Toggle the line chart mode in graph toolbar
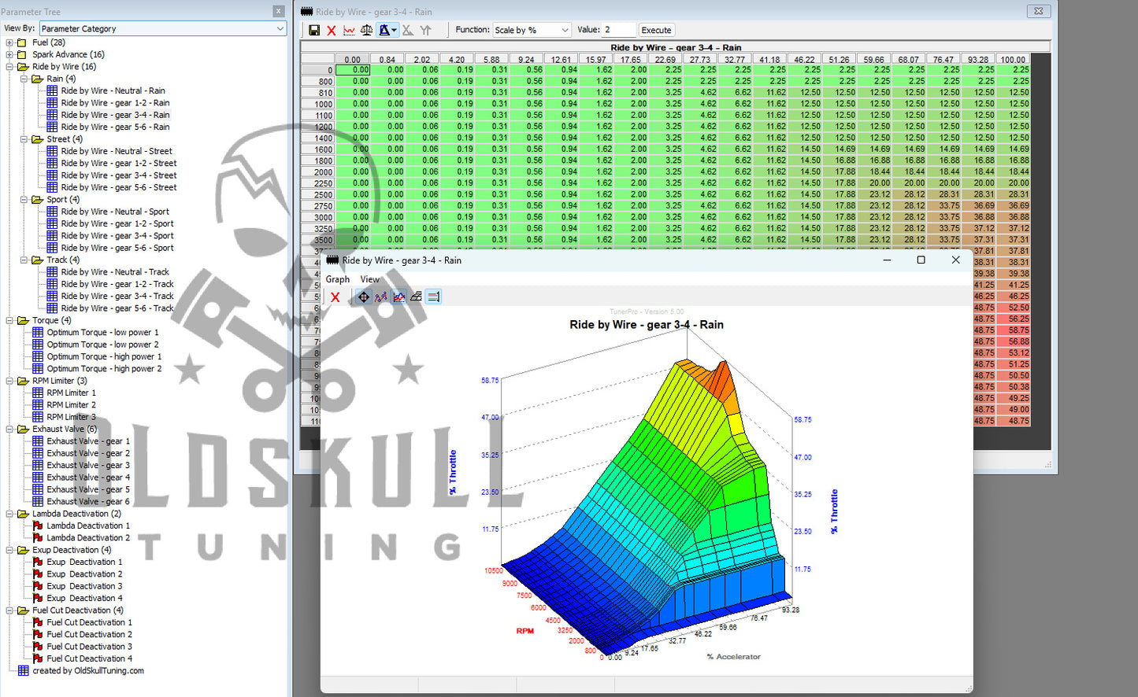 398,297
